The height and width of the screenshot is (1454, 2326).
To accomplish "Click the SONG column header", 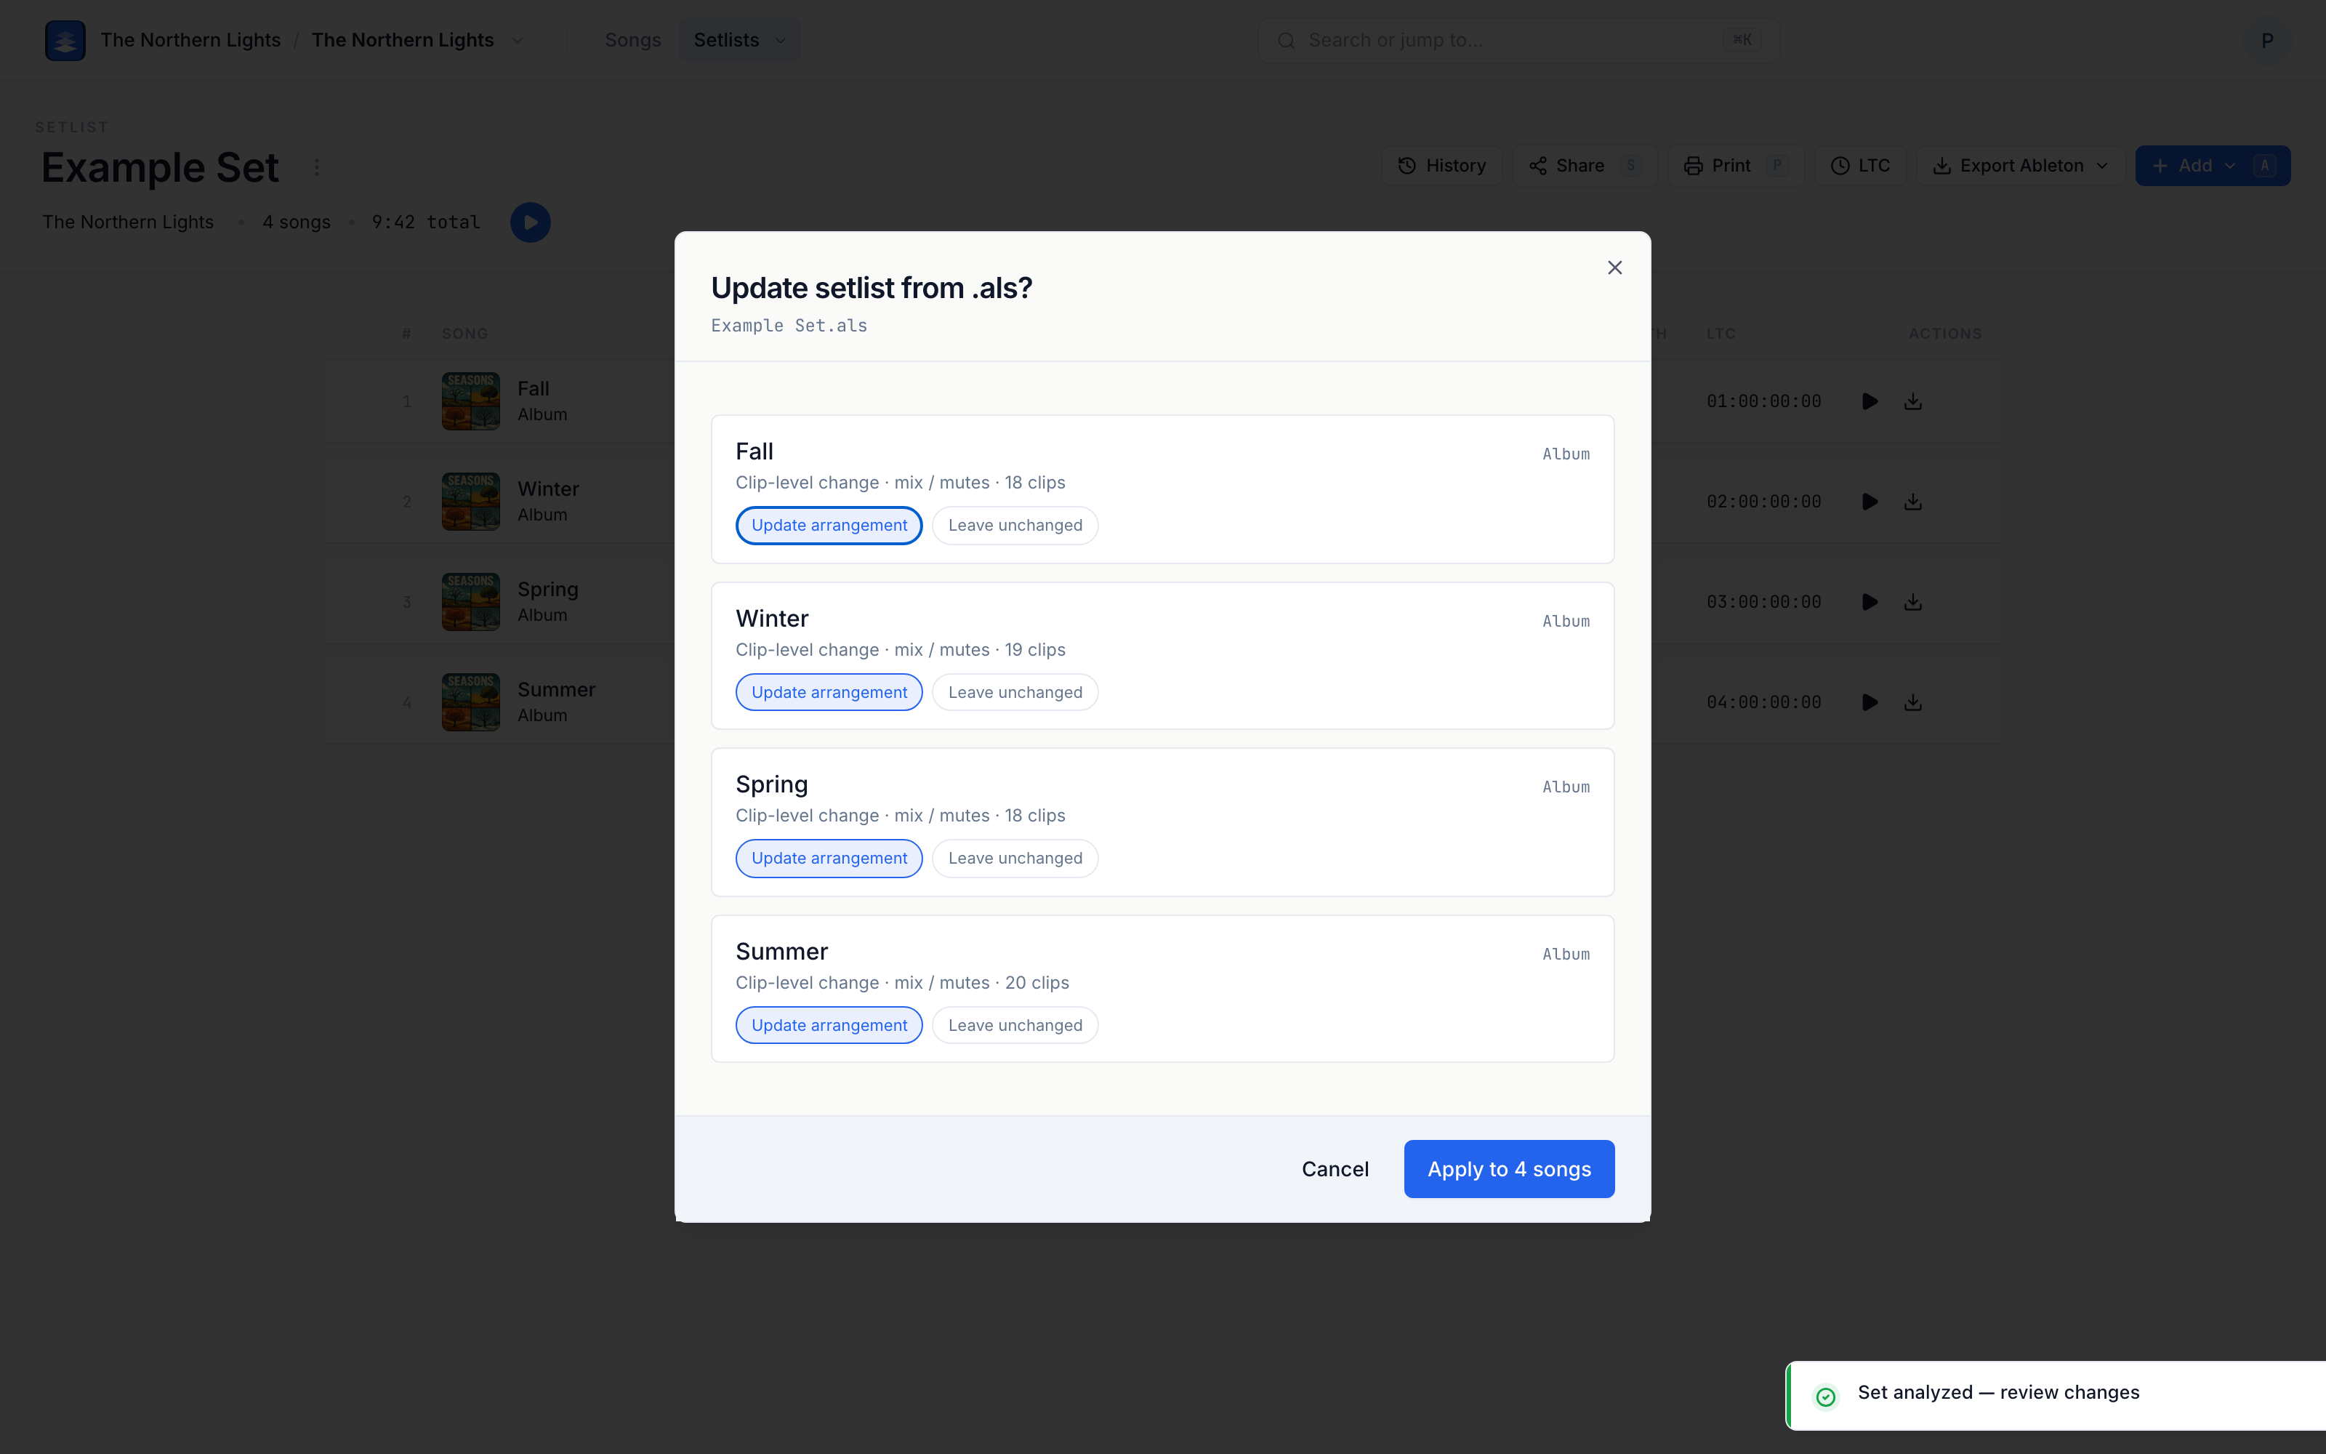I will 465,334.
